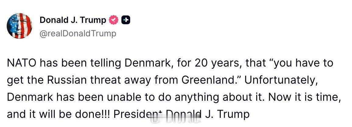
Task: Click the word "Greenland." in the post
Action: click(x=211, y=80)
